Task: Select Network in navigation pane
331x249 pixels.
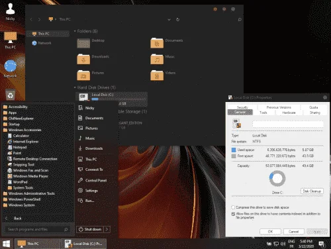Action: click(42, 43)
